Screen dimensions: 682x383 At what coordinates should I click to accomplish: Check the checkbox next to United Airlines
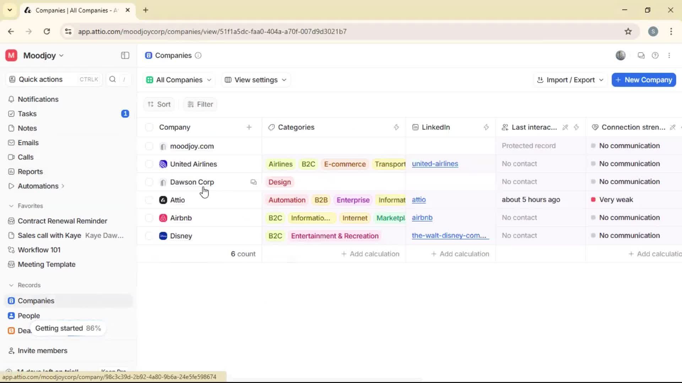point(149,164)
